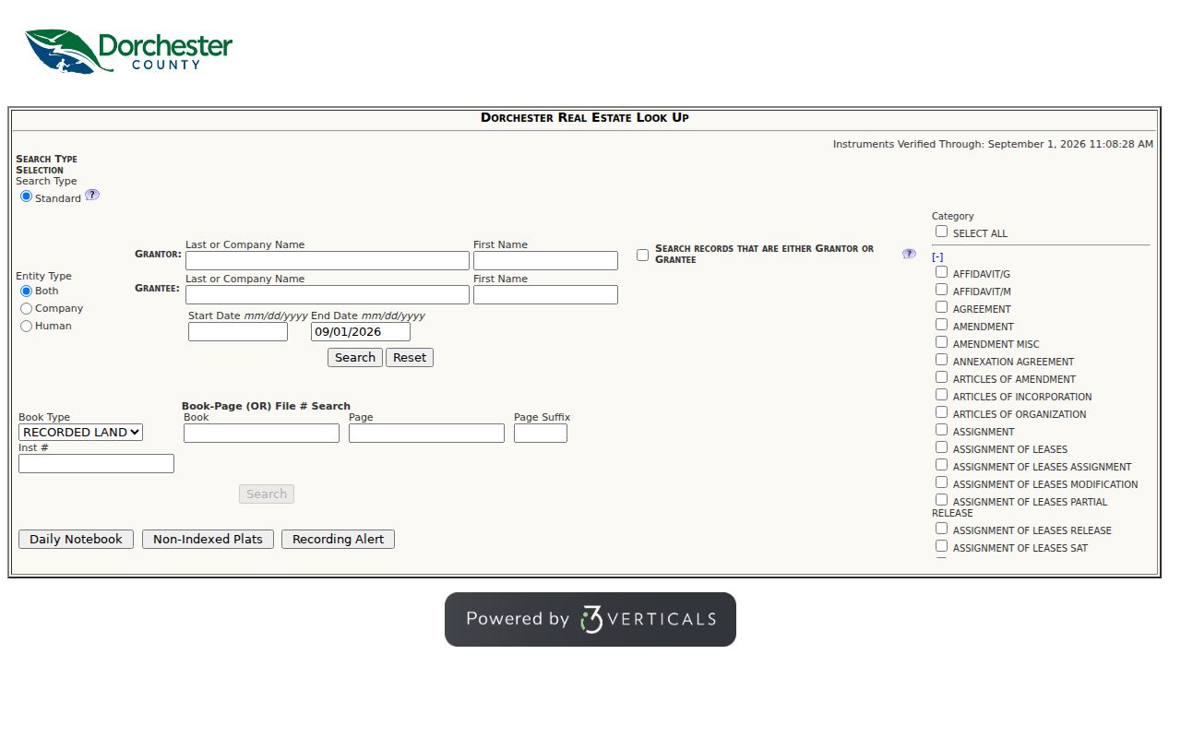
Task: Open the Daily Notebook
Action: 76,539
